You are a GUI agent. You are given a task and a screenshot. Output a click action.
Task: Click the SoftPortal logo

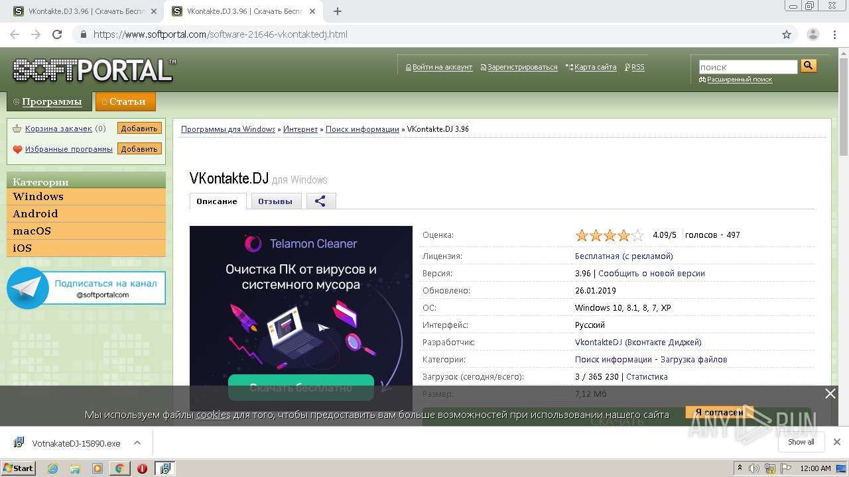[x=94, y=70]
